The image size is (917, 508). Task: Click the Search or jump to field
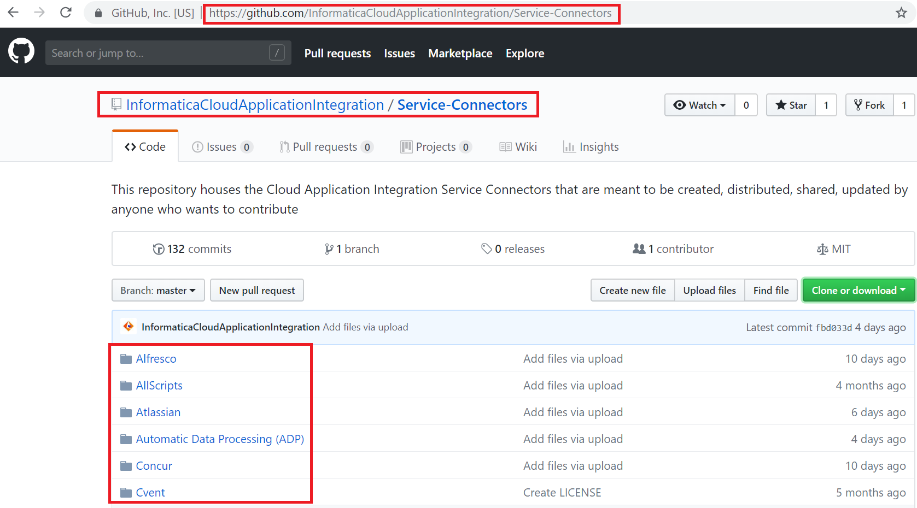pos(168,52)
